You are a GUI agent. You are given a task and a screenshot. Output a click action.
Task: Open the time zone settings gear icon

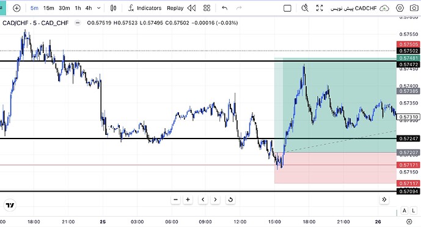point(409,222)
